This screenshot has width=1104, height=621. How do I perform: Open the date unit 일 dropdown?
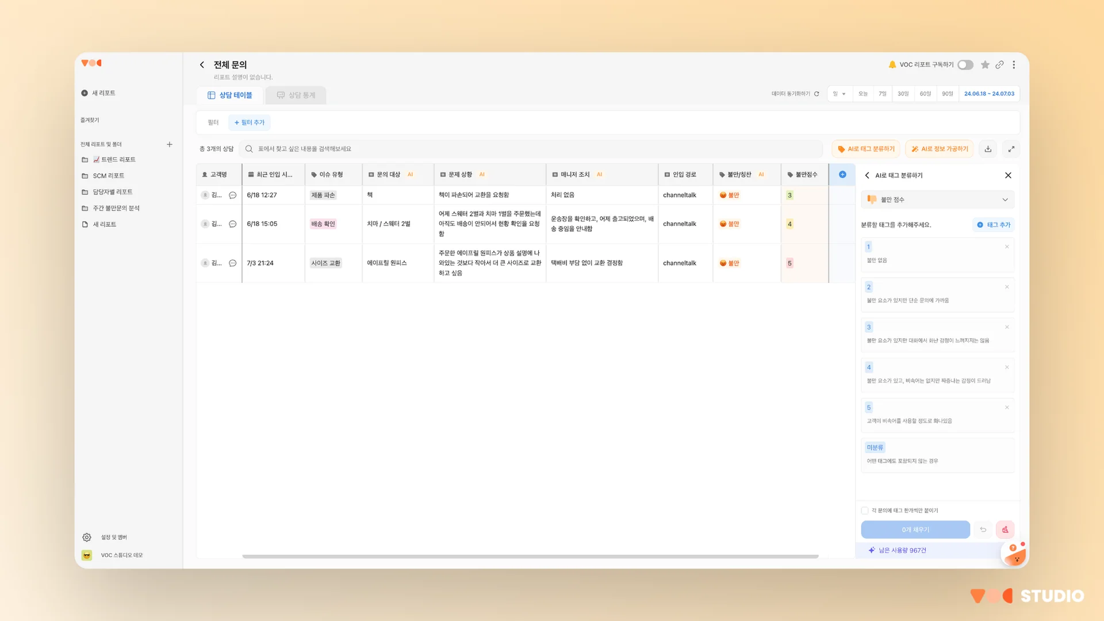tap(839, 94)
